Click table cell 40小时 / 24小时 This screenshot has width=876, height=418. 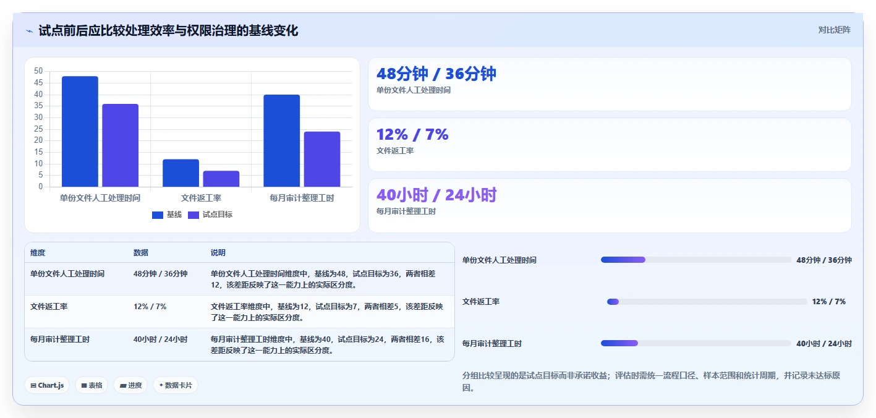(160, 339)
